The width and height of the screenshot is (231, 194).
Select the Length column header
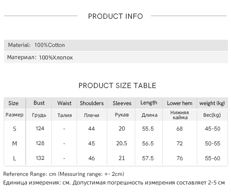[149, 103]
